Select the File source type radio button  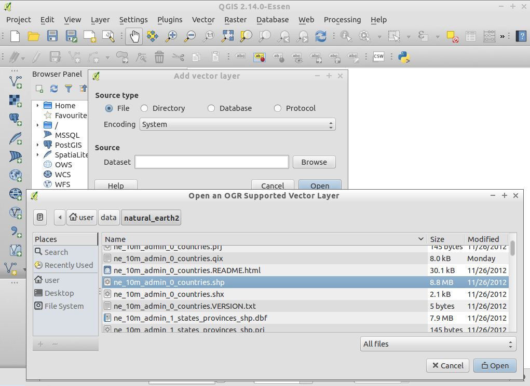[x=109, y=108]
